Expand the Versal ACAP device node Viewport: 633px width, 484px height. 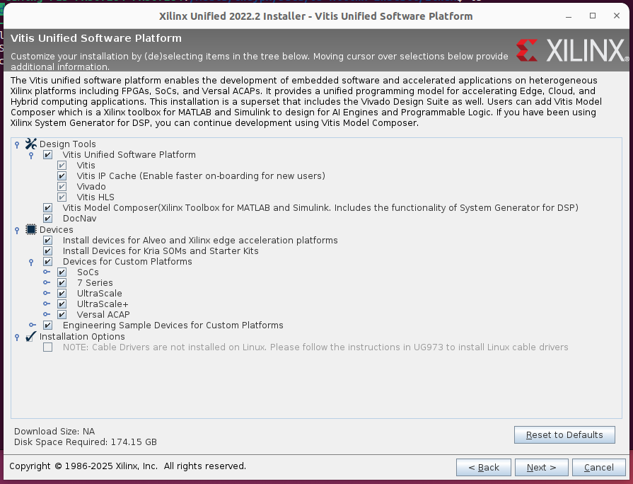click(47, 314)
